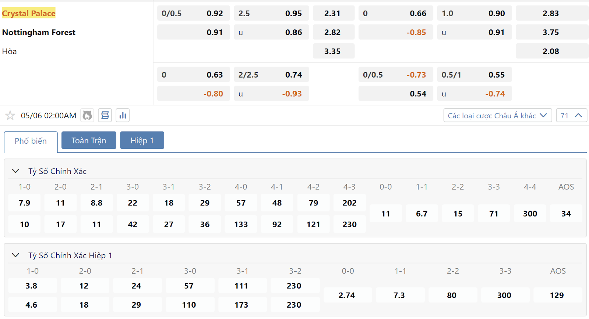This screenshot has height=319, width=589.
Task: Select the Nottingham Forest team name
Action: [39, 32]
